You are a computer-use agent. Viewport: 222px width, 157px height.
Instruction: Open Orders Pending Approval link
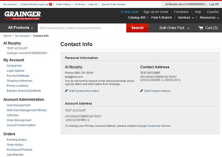click(34, 4)
